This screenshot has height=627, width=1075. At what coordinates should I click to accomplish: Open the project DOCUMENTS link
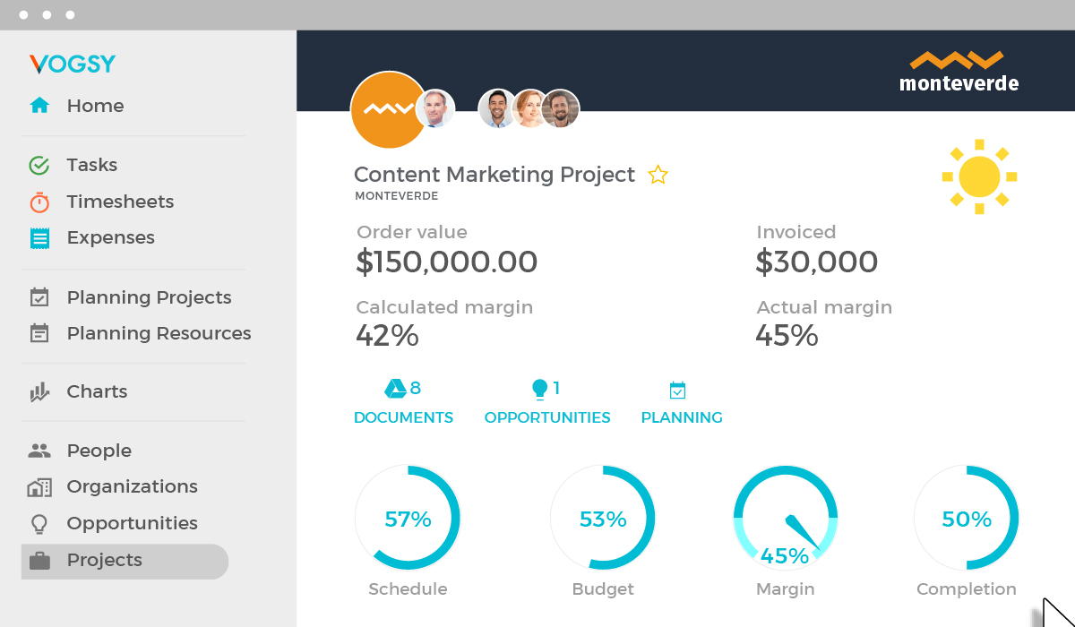coord(403,417)
